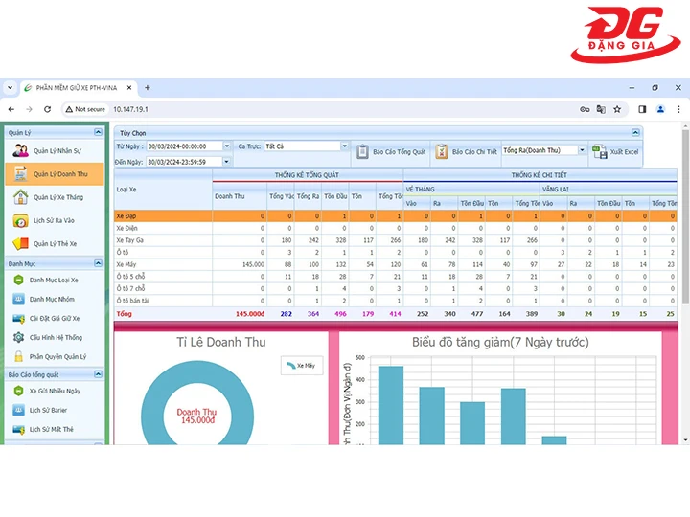Open Phân Quyền Quản Lý lock icon
The height and width of the screenshot is (517, 690).
(19, 356)
